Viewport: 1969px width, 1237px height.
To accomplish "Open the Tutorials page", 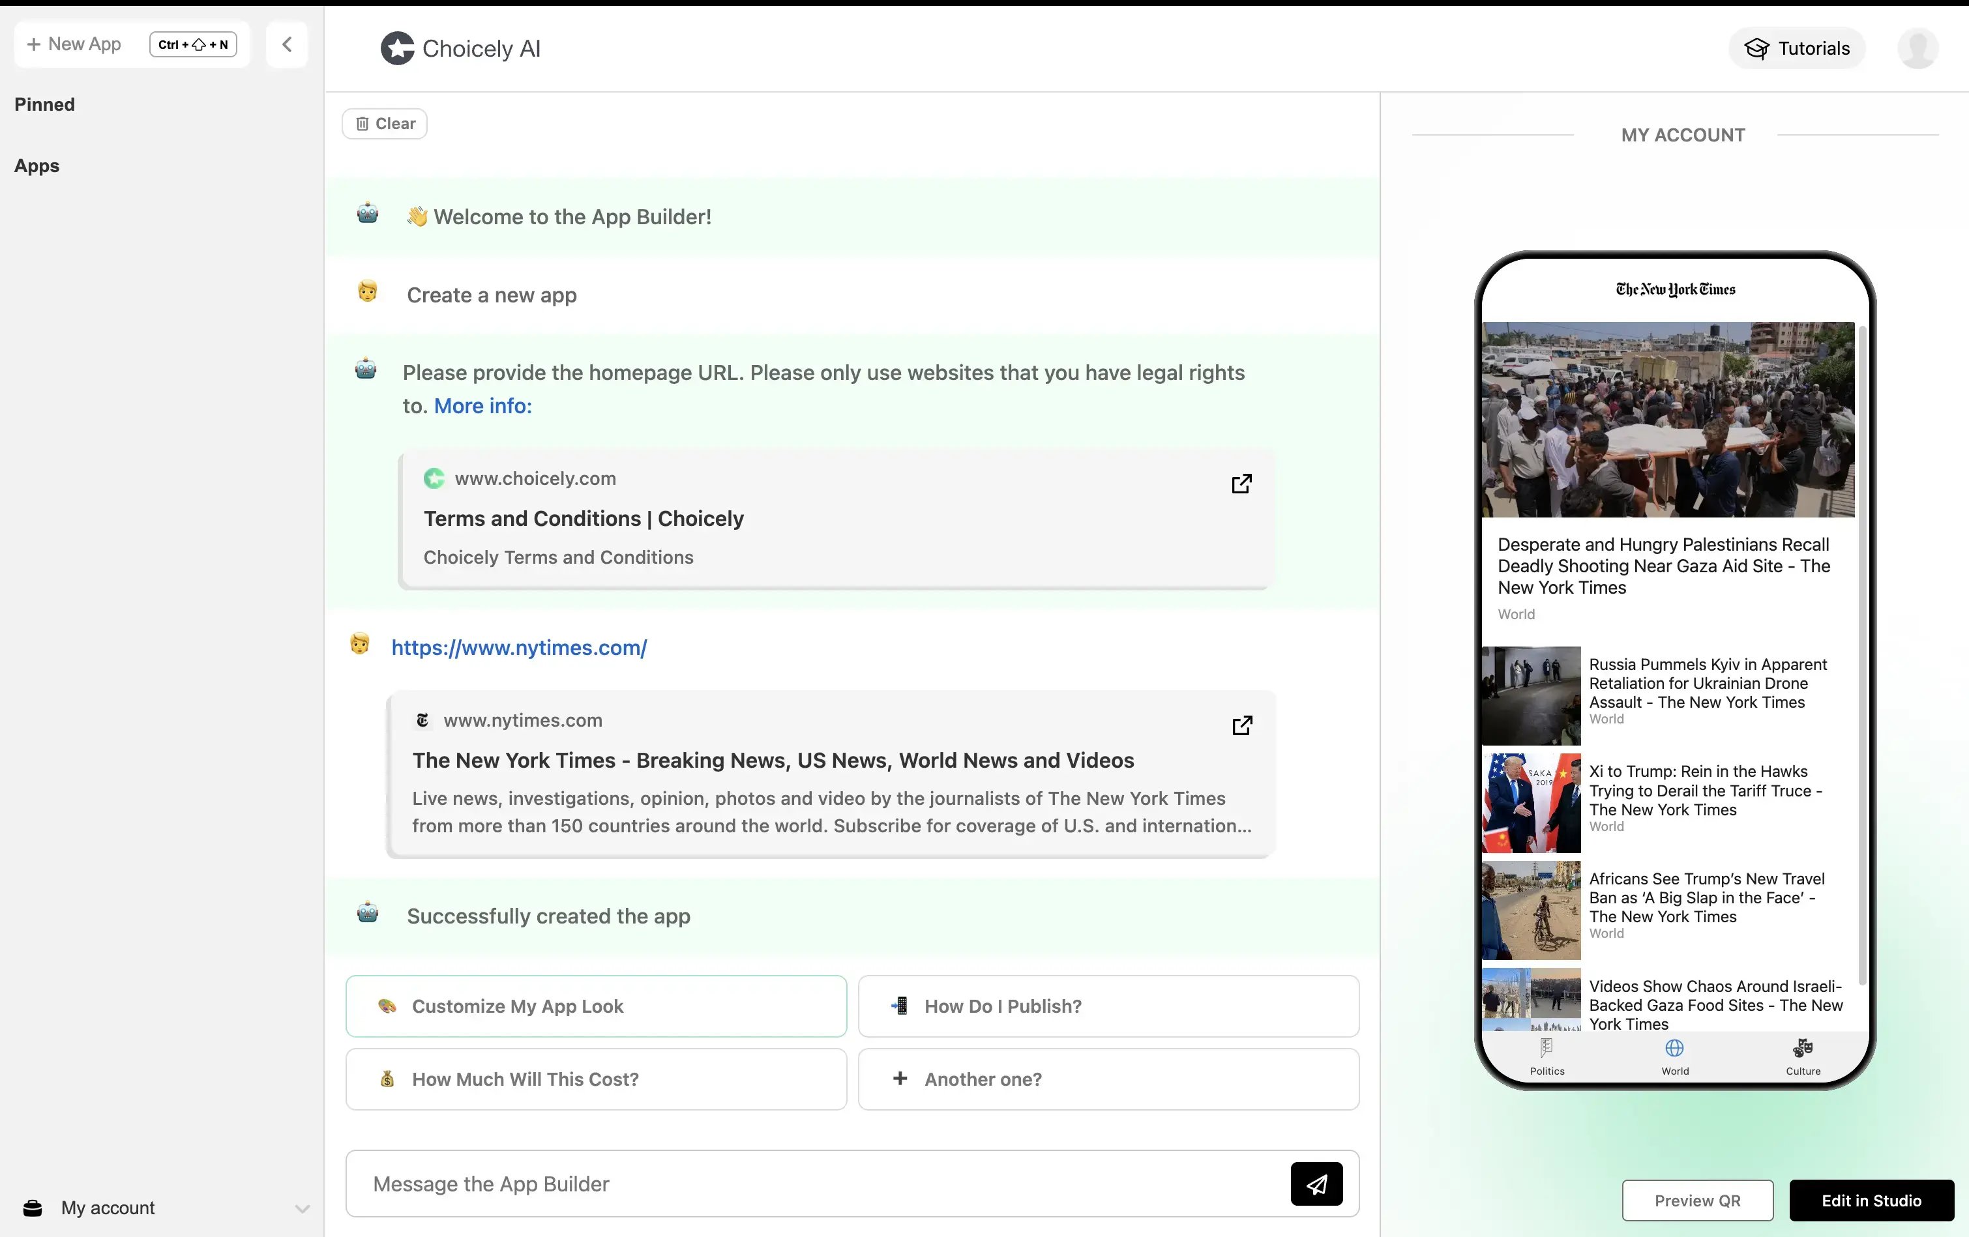I will point(1796,48).
